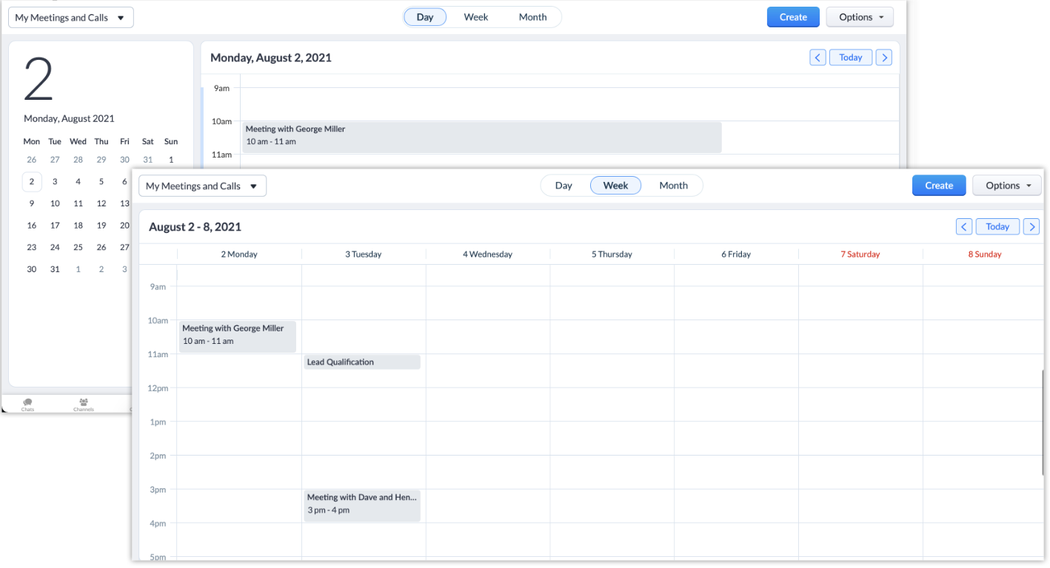Pick August 23 in the mini calendar
The width and height of the screenshot is (1050, 568).
tap(31, 248)
